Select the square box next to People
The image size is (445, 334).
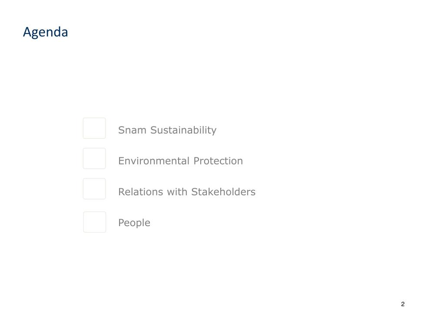point(94,222)
